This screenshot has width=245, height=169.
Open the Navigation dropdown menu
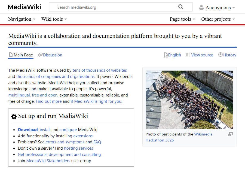point(22,19)
